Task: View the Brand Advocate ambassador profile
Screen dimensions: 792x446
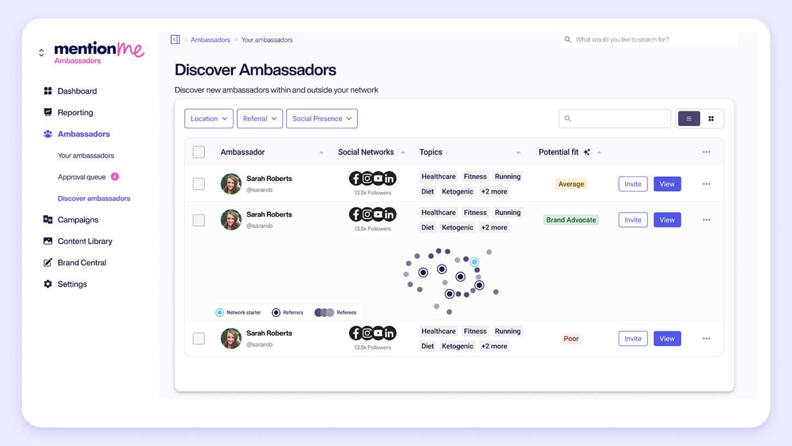Action: tap(667, 220)
